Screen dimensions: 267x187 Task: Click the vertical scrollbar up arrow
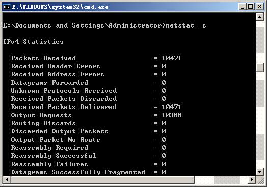point(260,17)
